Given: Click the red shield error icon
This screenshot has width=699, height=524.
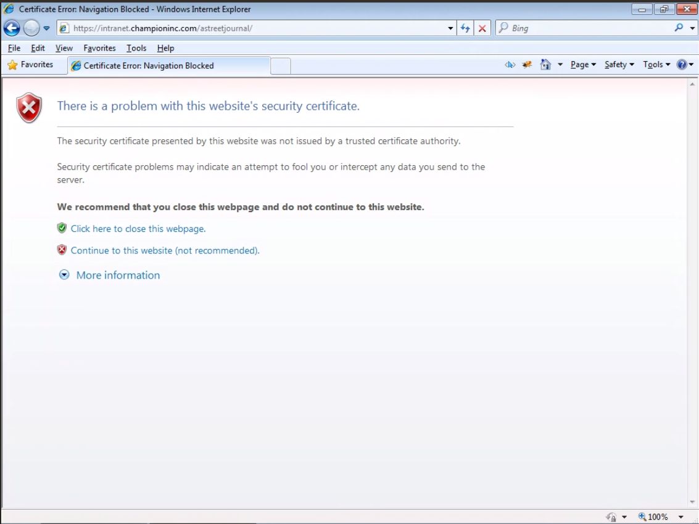Looking at the screenshot, I should (29, 108).
